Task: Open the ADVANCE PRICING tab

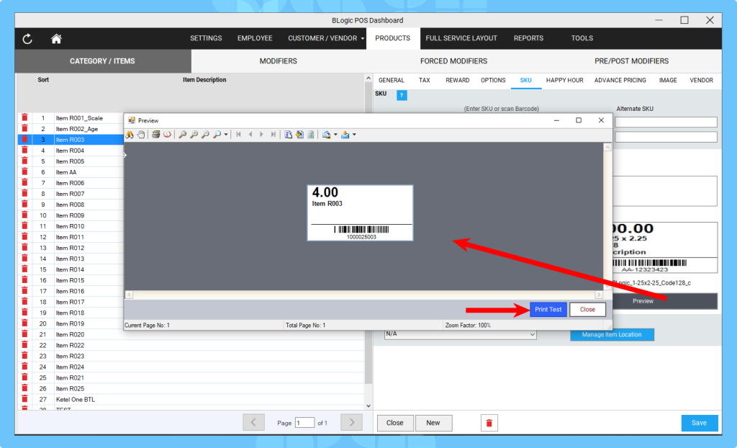Action: (x=620, y=81)
